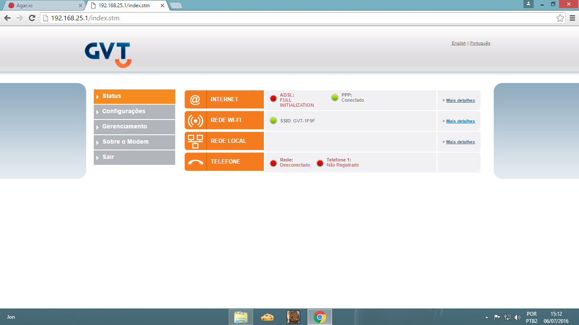Click the Rede Desconectado text

coord(295,163)
